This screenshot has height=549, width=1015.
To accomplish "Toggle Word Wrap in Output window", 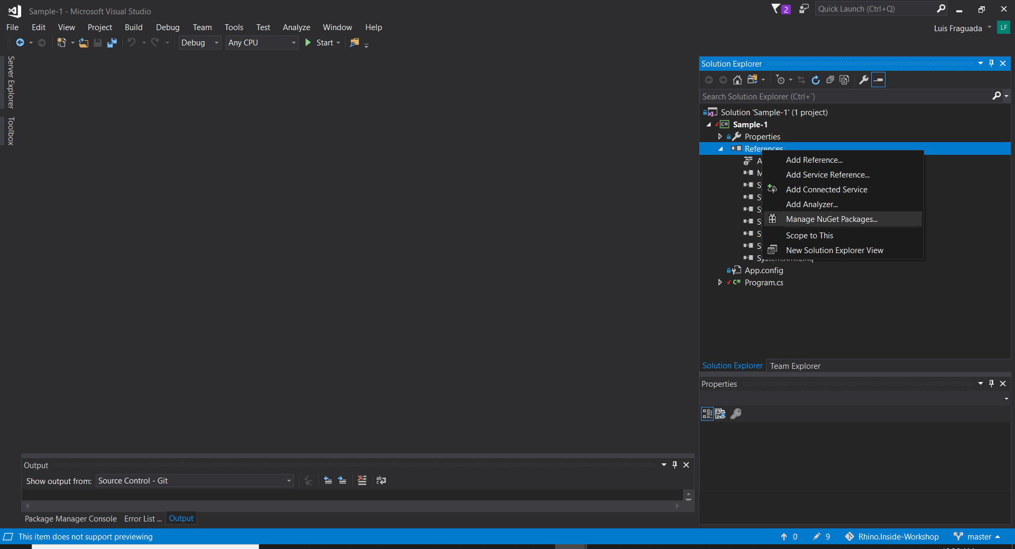I will [x=381, y=480].
